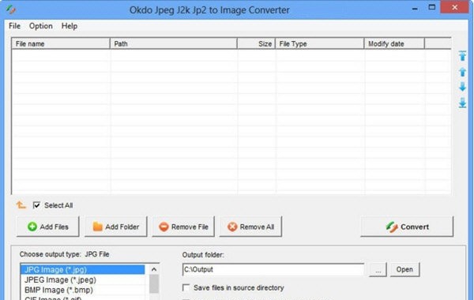Minimize the converter window
Screen dimensions: 474x300
415,9
